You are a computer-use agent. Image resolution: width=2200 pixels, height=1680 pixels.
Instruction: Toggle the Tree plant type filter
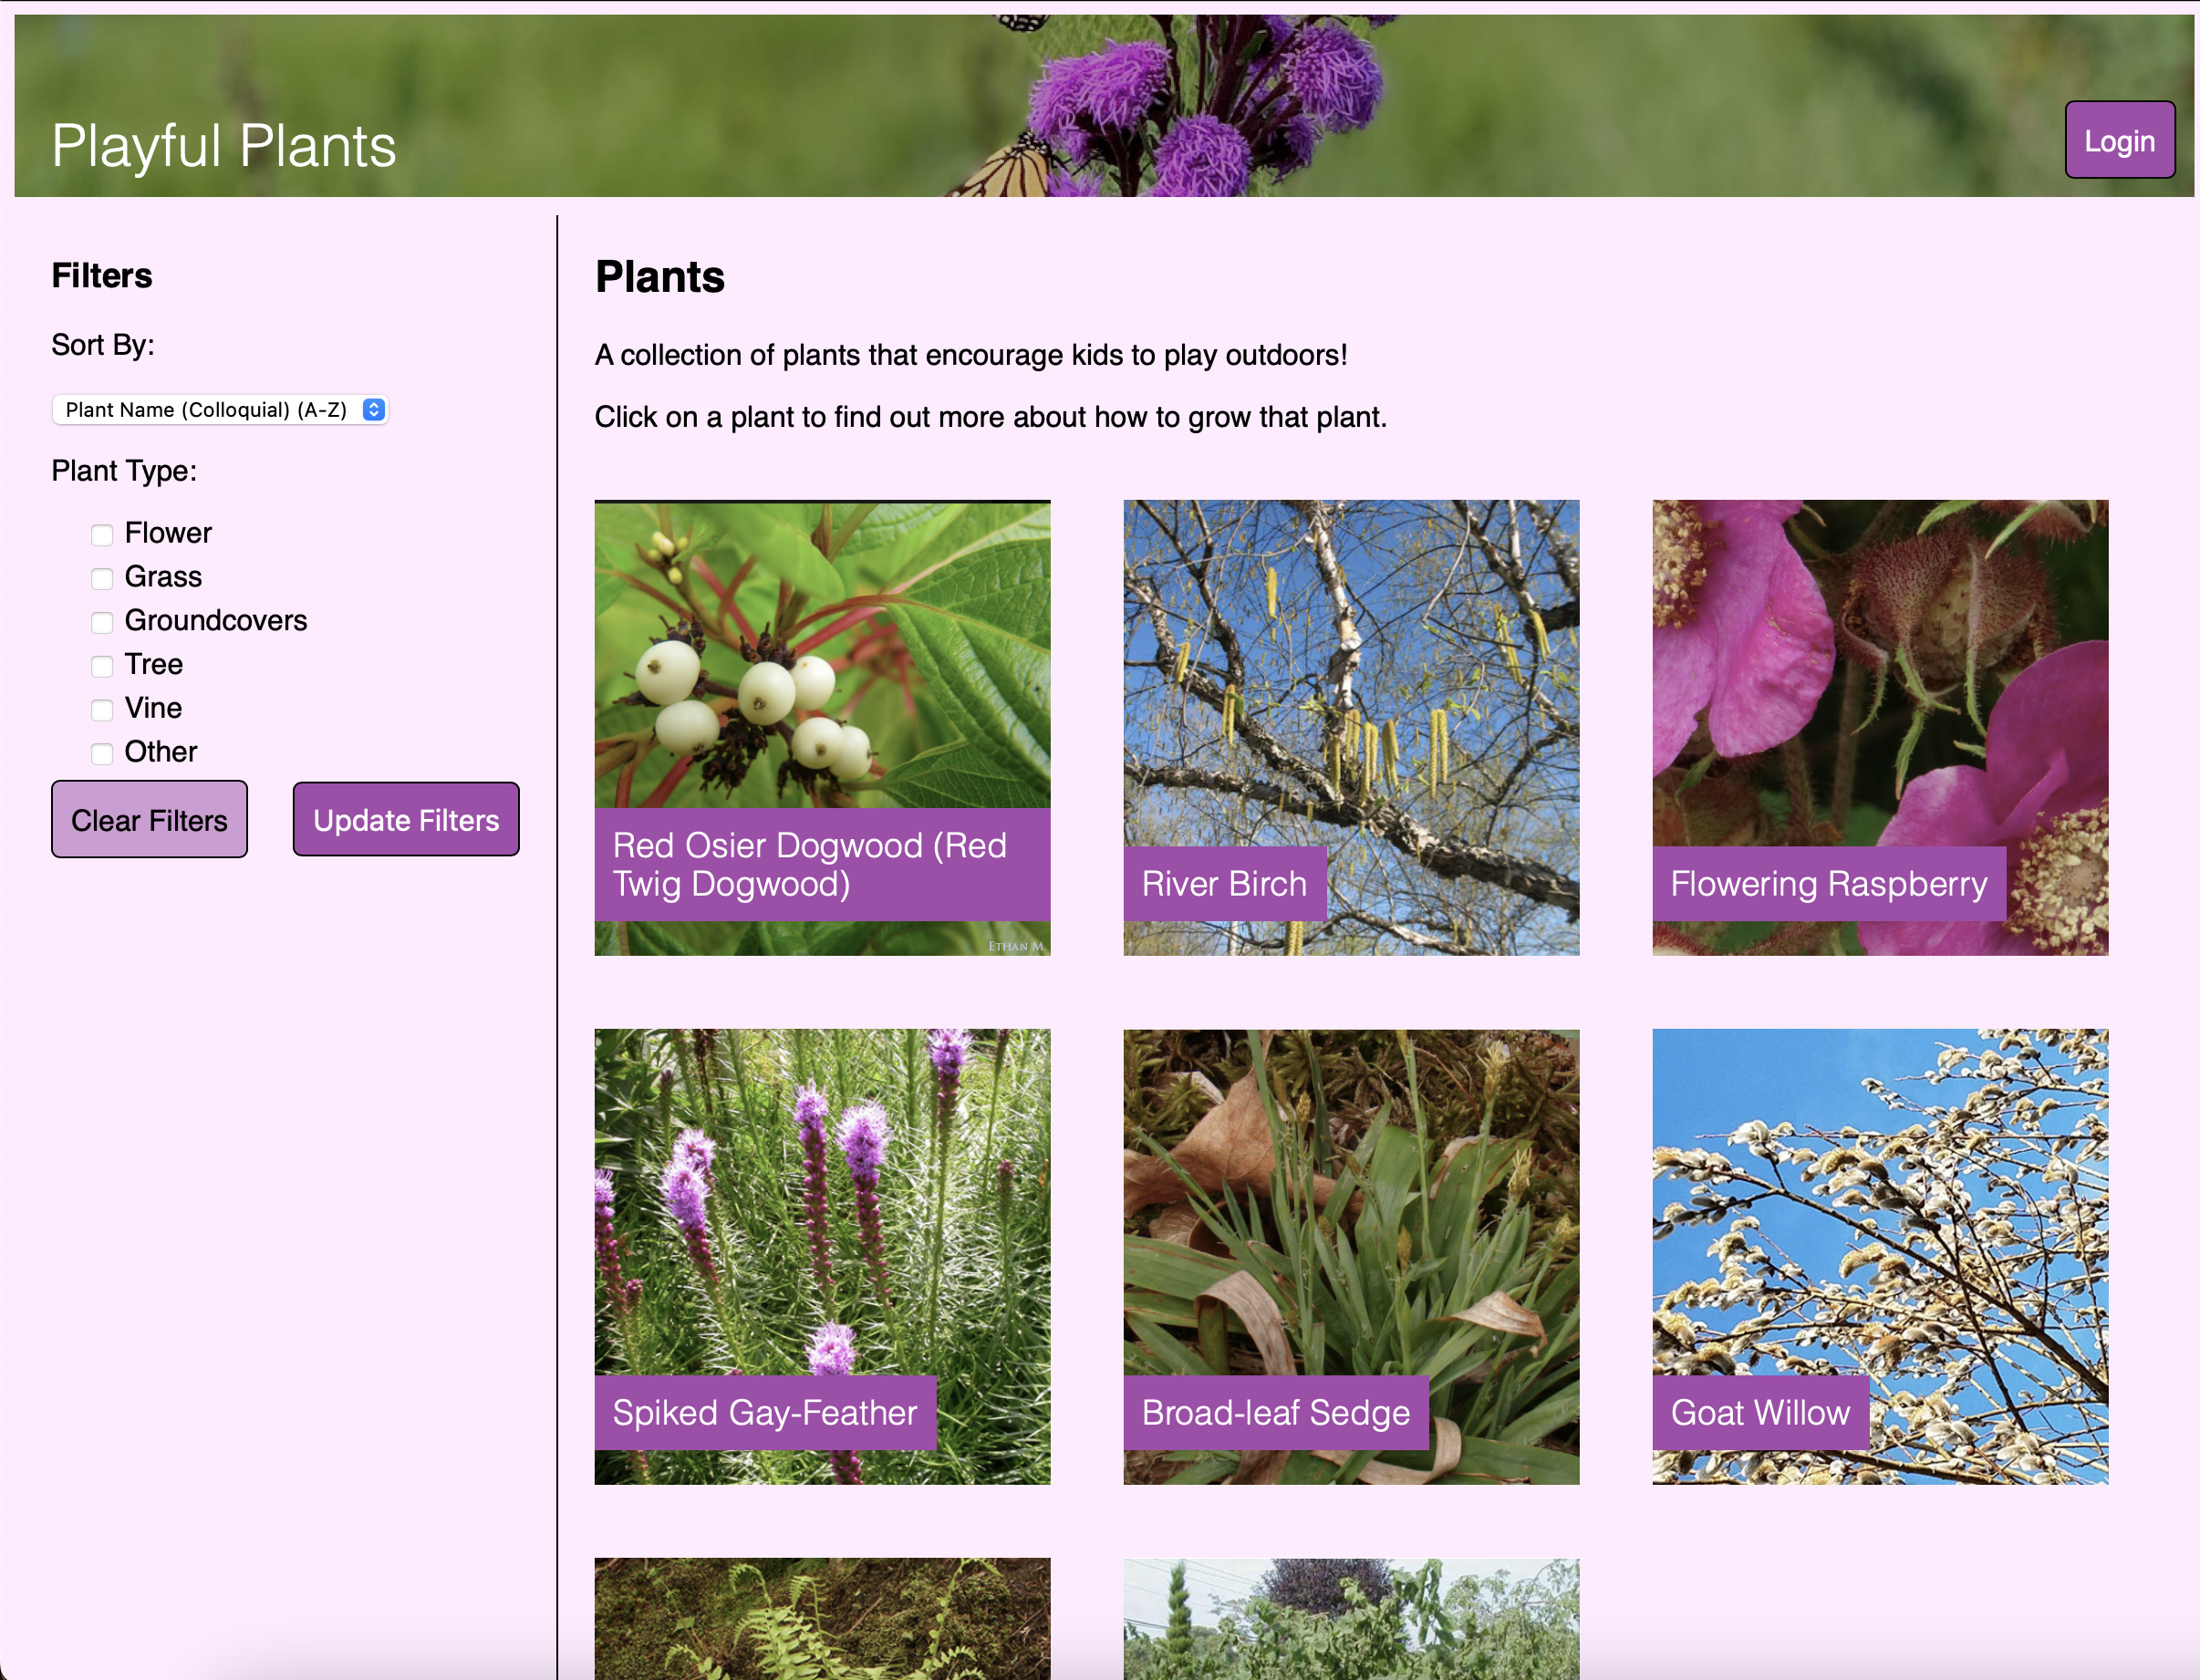point(102,666)
